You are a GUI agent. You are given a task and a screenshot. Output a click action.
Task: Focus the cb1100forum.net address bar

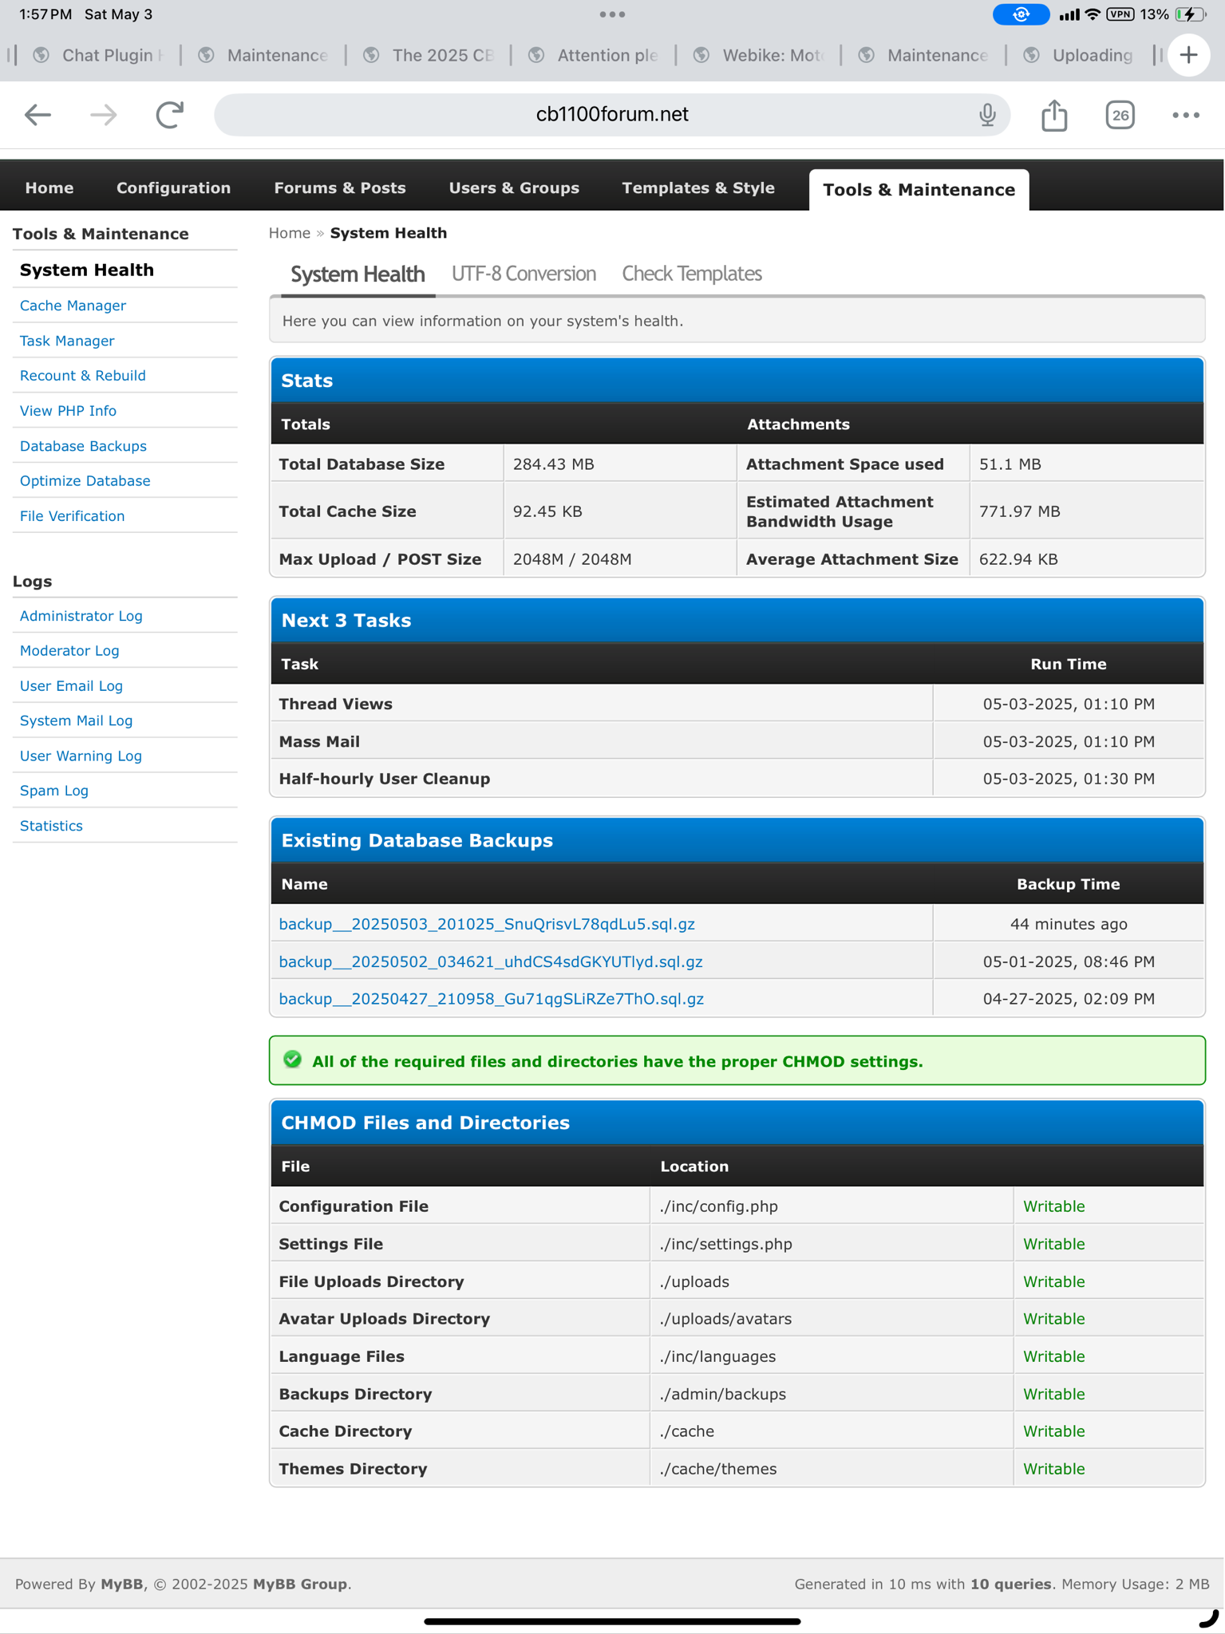click(612, 115)
